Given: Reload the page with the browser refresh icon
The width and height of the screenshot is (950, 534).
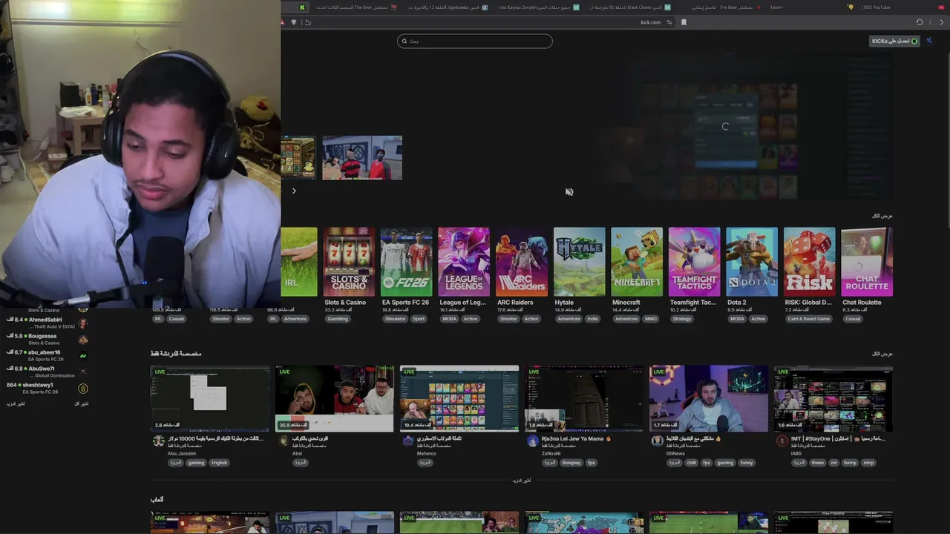Looking at the screenshot, I should (920, 22).
